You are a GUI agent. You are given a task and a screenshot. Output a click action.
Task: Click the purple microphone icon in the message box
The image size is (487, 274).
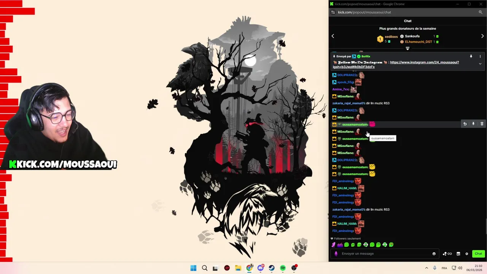336,254
